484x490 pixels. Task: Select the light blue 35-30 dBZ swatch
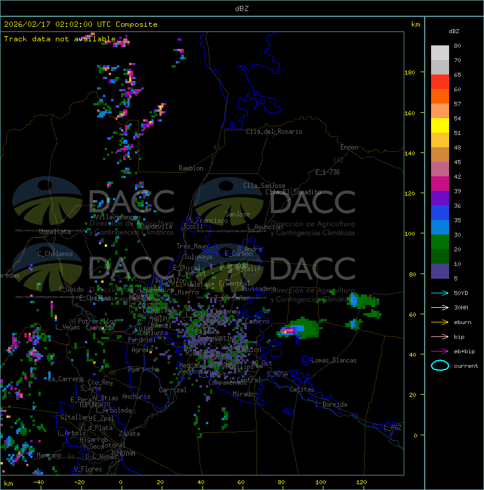point(440,227)
